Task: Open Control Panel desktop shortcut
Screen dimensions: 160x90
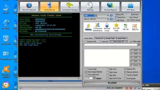Action: coord(6,55)
